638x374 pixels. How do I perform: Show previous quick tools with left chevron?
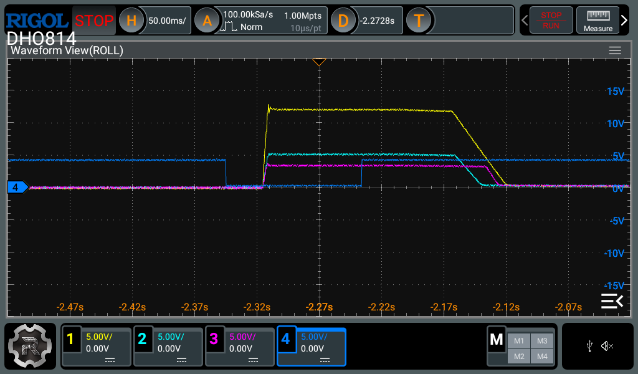click(x=525, y=21)
